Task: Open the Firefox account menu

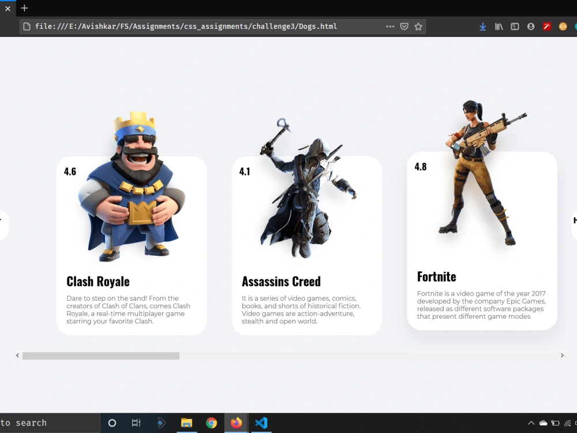Action: click(531, 27)
